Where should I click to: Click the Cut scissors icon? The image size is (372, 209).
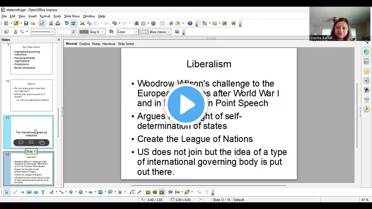click(x=83, y=24)
